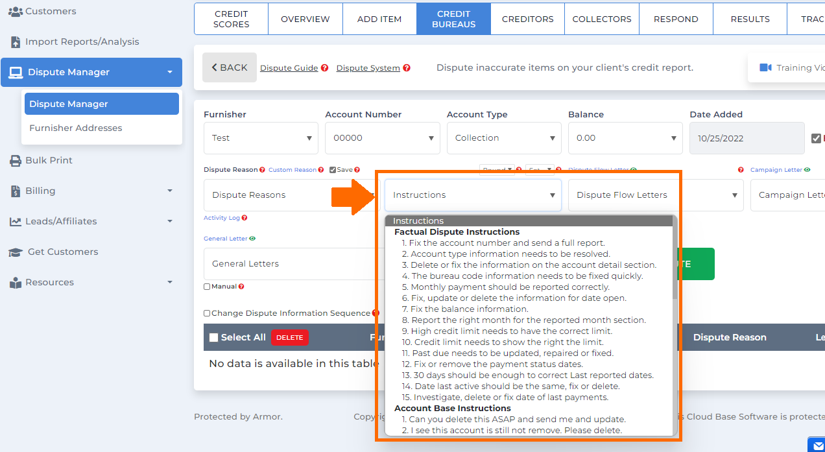
Task: Click the red Delete button
Action: (290, 337)
